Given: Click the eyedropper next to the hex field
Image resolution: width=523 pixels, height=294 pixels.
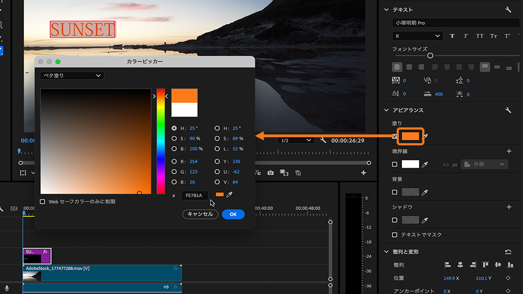Looking at the screenshot, I should point(230,195).
